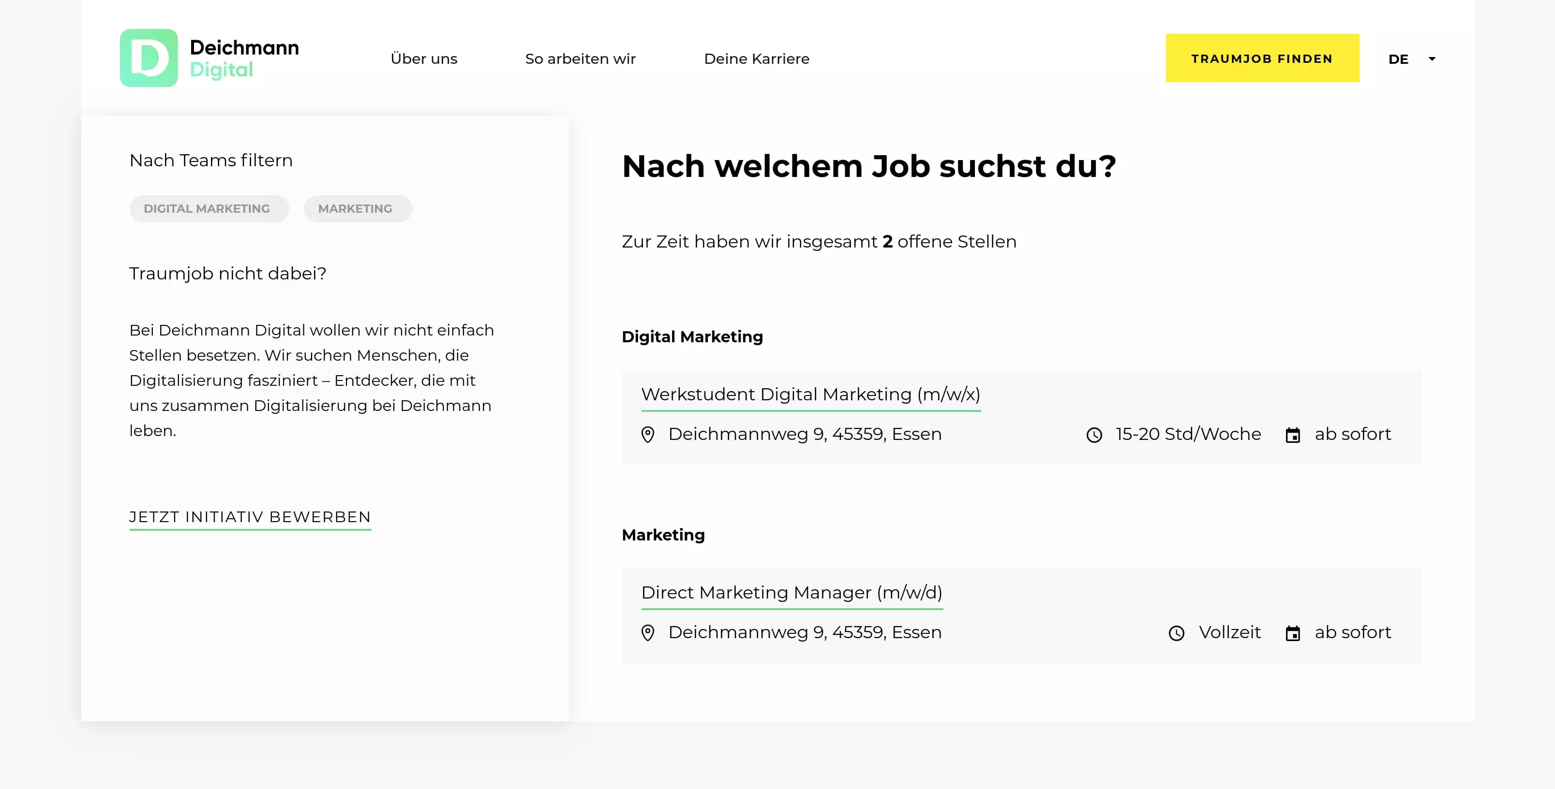
Task: Click the Deichmann Digital wordmark text
Action: click(x=244, y=58)
